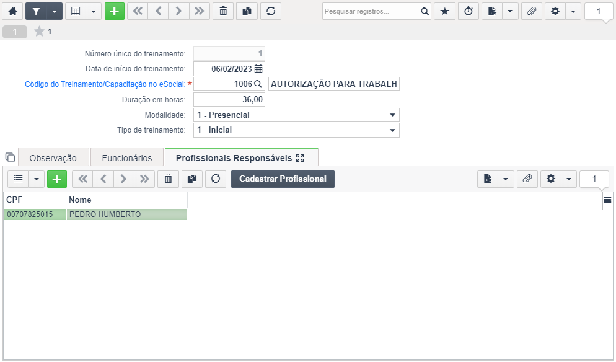The width and height of the screenshot is (616, 362).
Task: Open attachments paperclip in top toolbar
Action: [532, 11]
